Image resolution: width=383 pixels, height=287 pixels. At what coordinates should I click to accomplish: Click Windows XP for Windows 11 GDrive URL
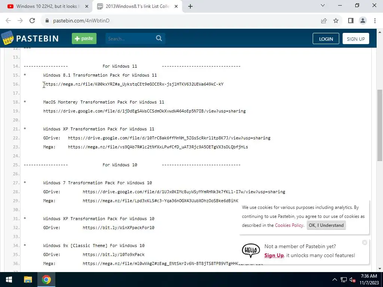(169, 138)
